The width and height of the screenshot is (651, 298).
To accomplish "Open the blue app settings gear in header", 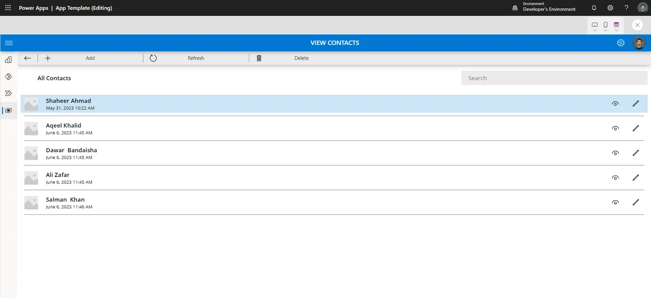I will 620,43.
